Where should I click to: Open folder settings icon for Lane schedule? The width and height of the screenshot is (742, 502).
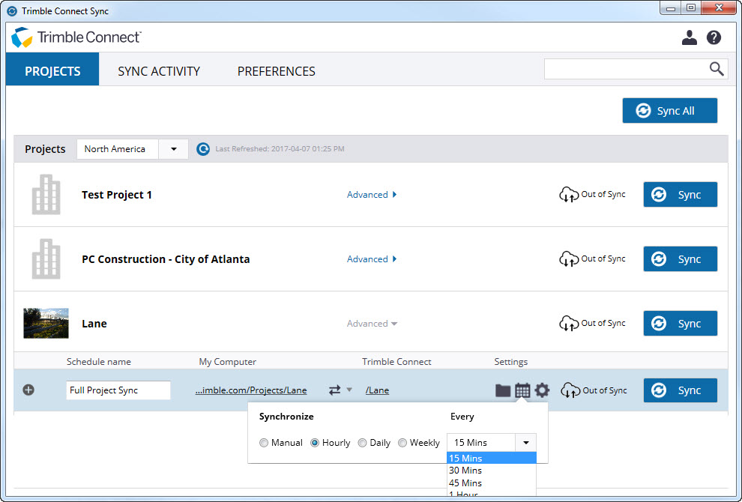click(x=503, y=390)
